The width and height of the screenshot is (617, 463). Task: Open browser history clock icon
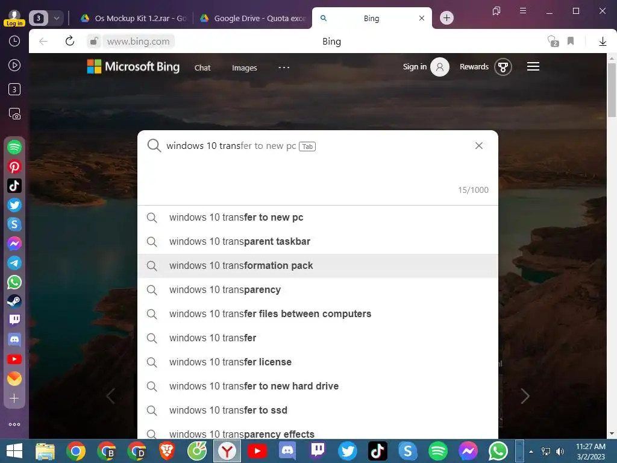pos(14,41)
